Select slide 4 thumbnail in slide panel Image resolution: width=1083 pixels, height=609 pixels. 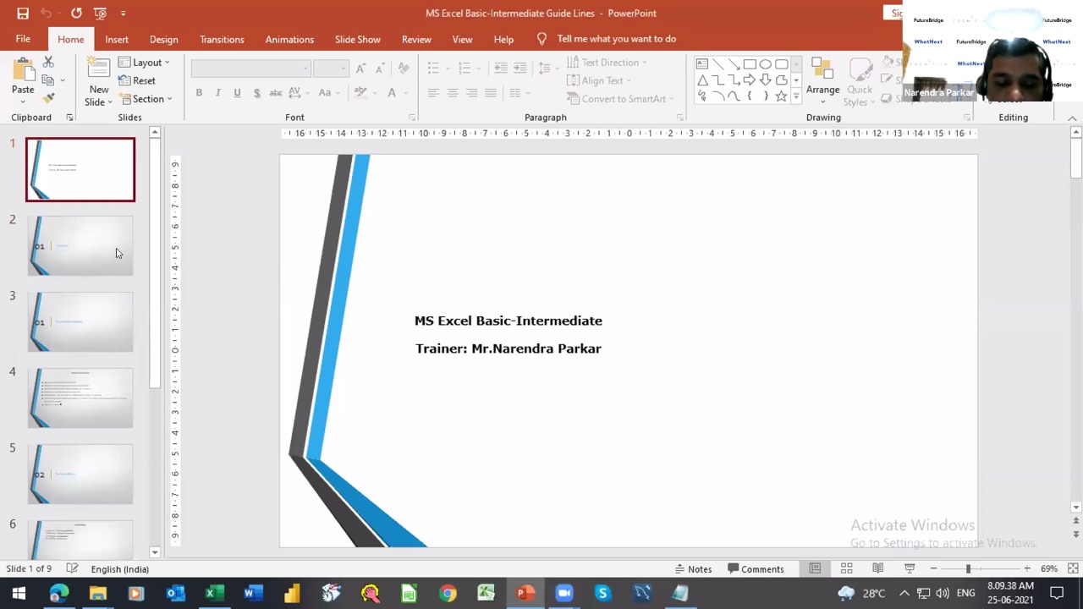pos(80,398)
